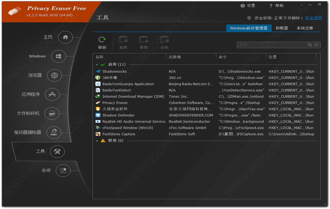The height and width of the screenshot is (209, 330).
Task: Click the Shadow Defender entry icon
Action: [x=98, y=115]
